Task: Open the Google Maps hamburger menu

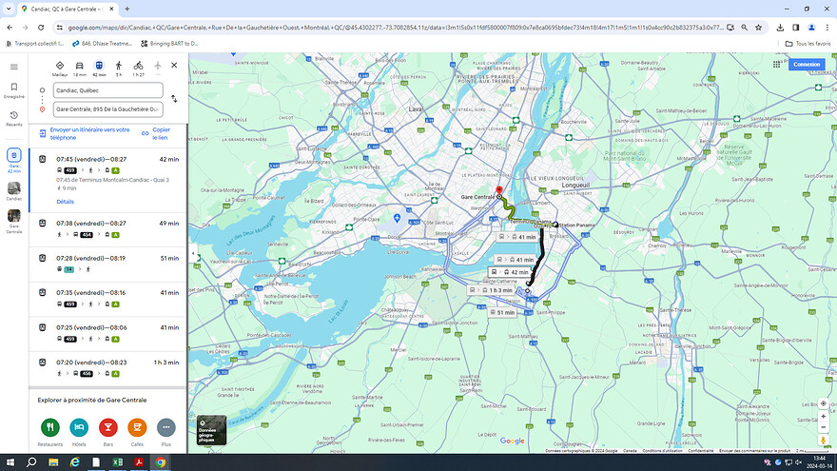Action: (14, 67)
